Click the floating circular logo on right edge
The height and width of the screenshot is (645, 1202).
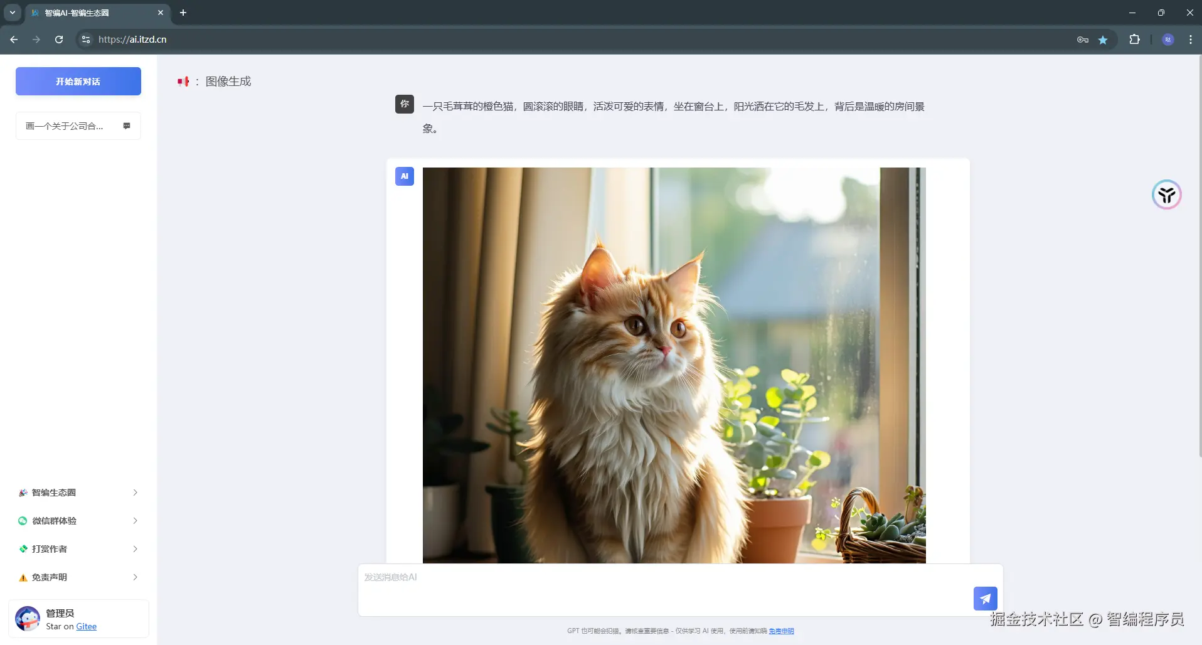pos(1166,195)
